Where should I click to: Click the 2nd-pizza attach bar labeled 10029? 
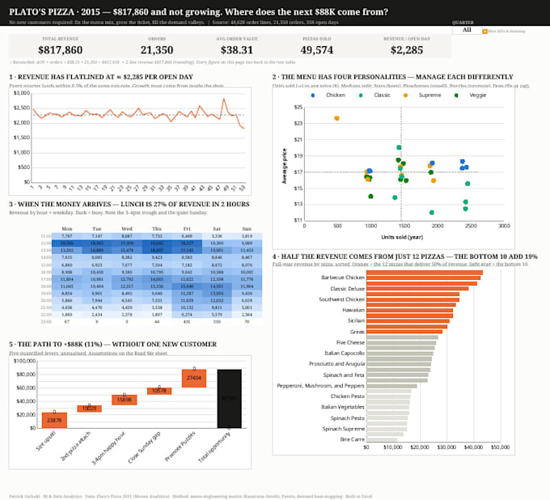click(90, 409)
